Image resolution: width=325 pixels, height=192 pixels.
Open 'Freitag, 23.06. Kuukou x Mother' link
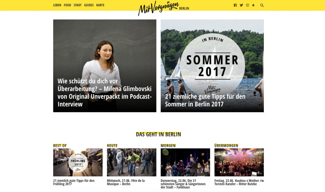coord(239,182)
